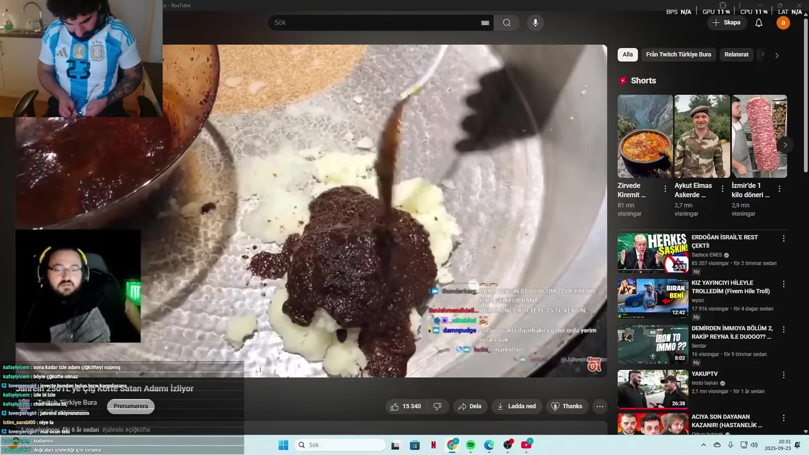The height and width of the screenshot is (455, 809).
Task: Open the on-screen keyboard icon in search box
Action: 485,23
